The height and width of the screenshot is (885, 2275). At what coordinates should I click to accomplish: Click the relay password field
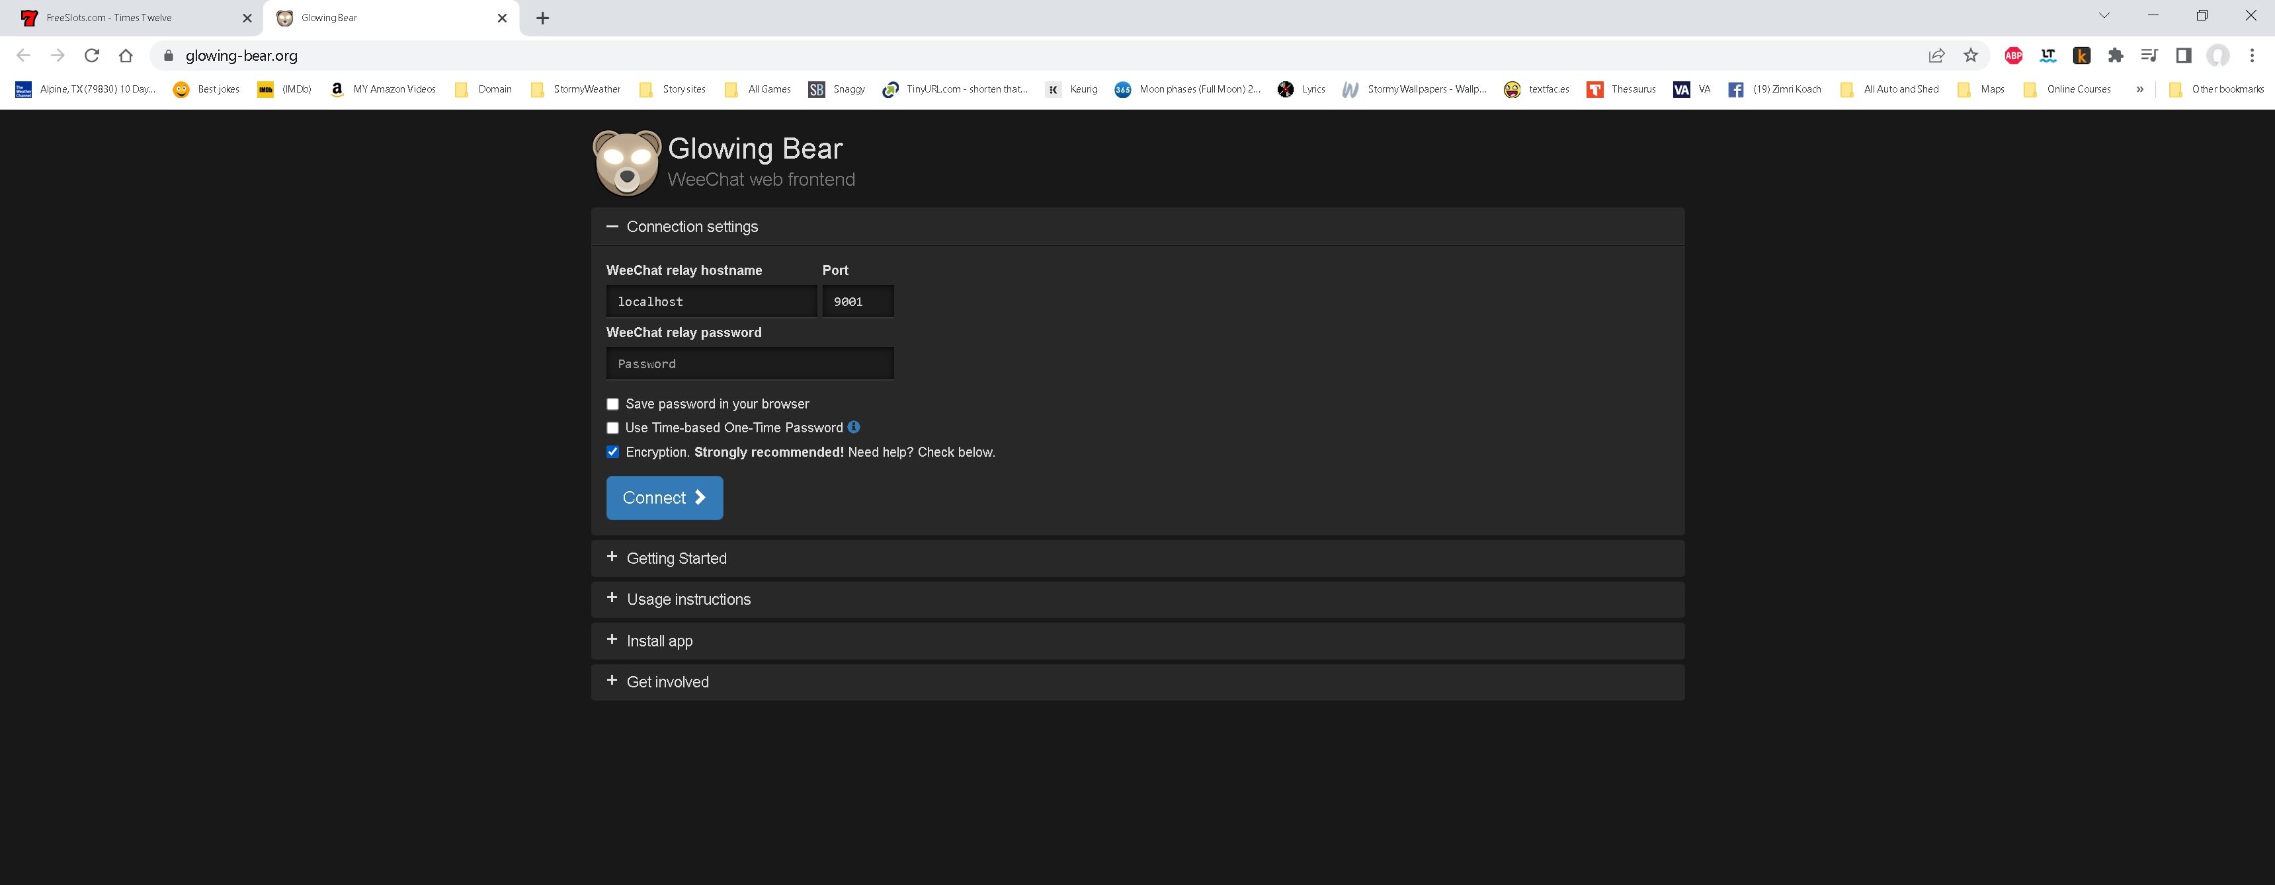750,364
